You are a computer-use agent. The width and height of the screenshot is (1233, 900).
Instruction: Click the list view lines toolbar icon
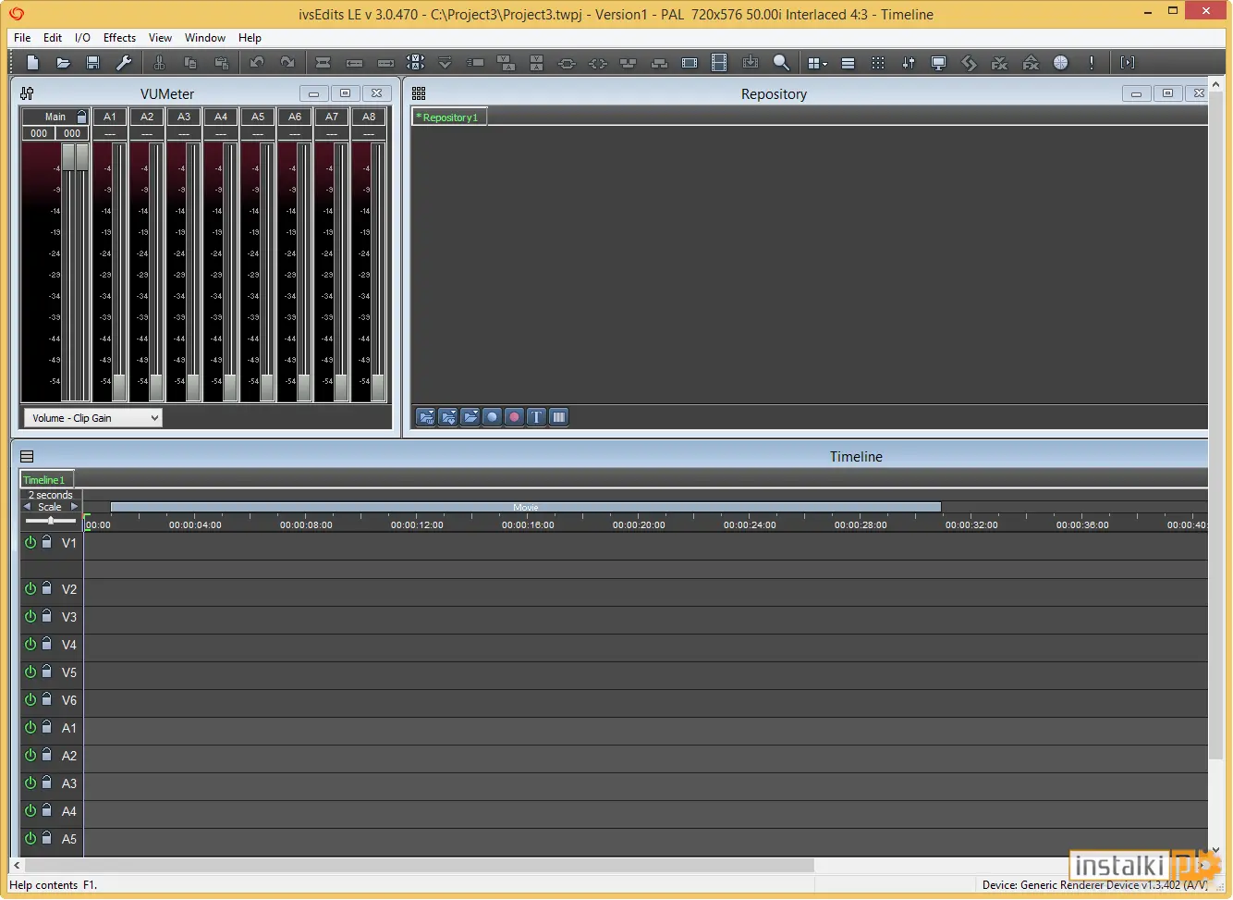coord(848,63)
